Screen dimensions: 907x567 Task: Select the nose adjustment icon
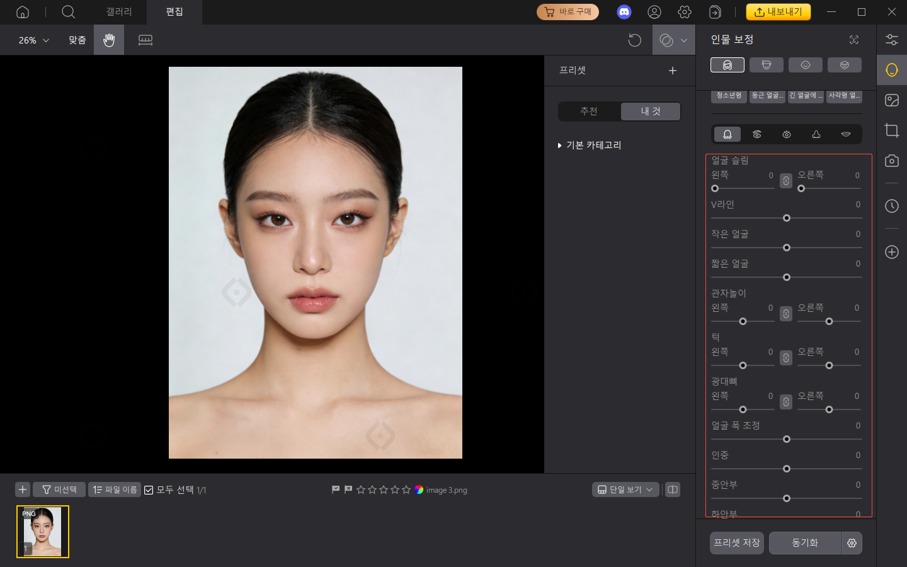coord(816,134)
